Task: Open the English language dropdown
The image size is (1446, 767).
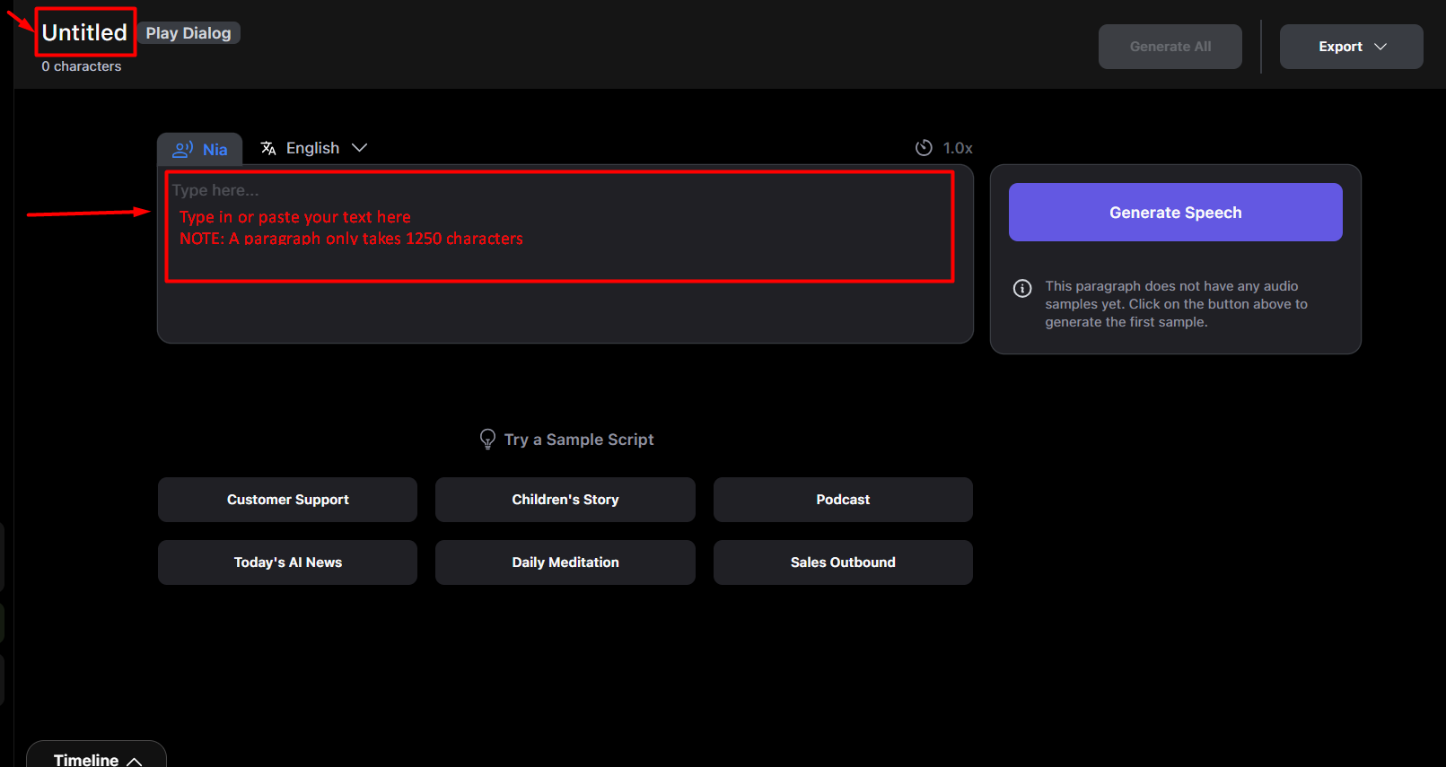Action: coord(314,148)
